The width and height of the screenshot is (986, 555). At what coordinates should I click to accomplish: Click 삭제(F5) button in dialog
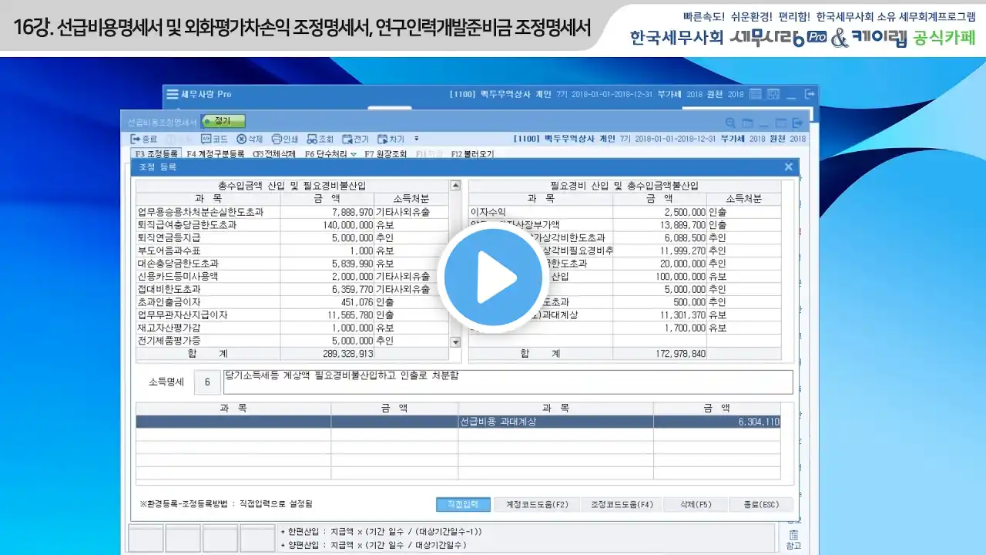(696, 504)
